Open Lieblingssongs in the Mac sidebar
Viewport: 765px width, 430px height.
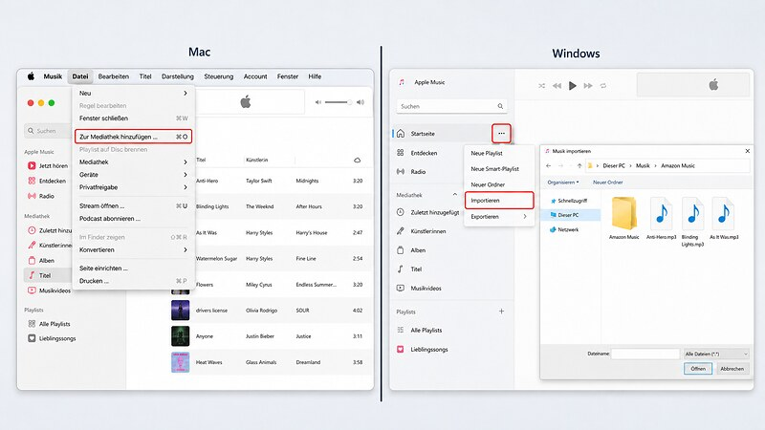pyautogui.click(x=52, y=338)
